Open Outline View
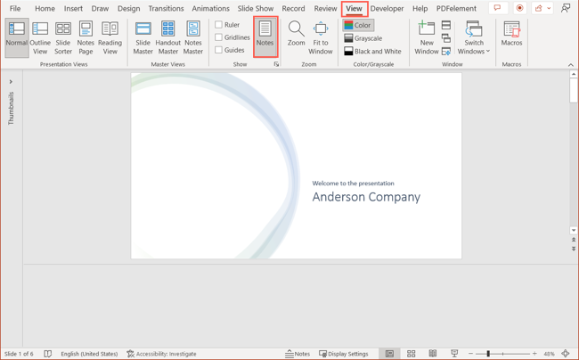Viewport: 579px width, 360px height. coord(40,38)
